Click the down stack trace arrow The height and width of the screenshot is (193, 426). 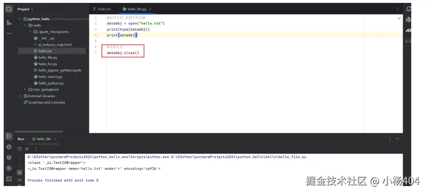(20, 165)
